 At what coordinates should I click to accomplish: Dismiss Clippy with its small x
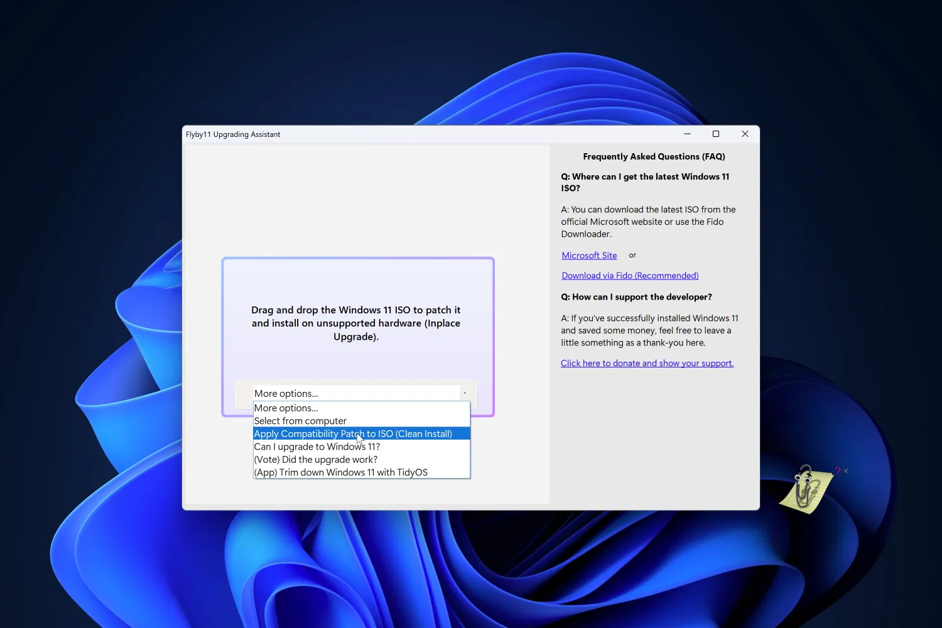pos(846,470)
